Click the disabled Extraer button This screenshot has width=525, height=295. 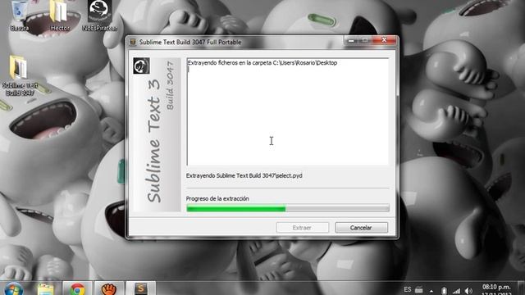(x=303, y=228)
